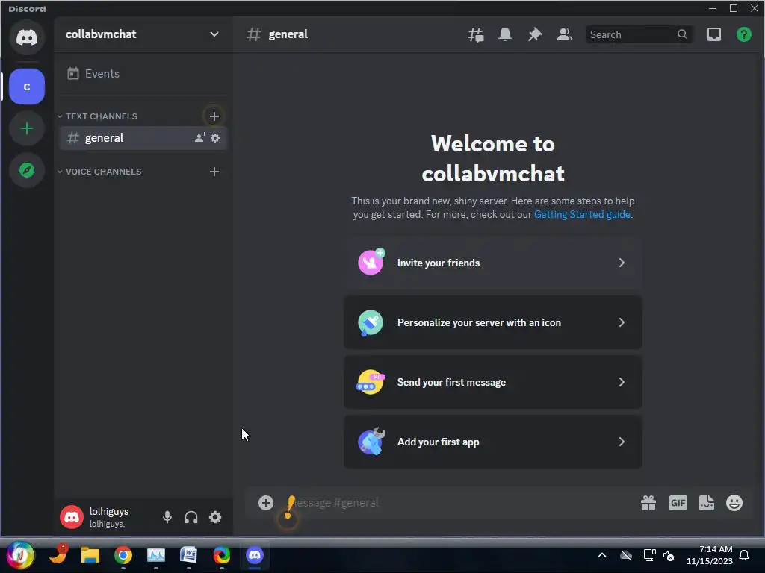This screenshot has height=573, width=765.
Task: Open Discord help
Action: pyautogui.click(x=743, y=34)
